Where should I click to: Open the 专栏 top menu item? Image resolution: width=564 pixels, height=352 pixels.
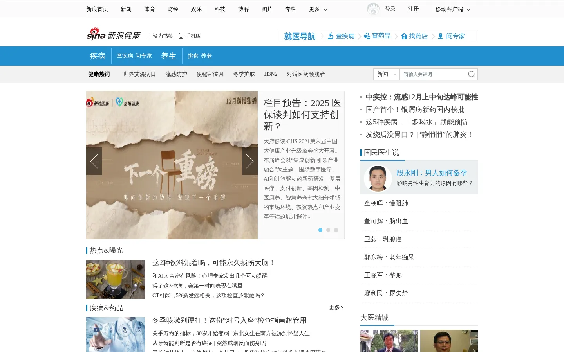291,9
